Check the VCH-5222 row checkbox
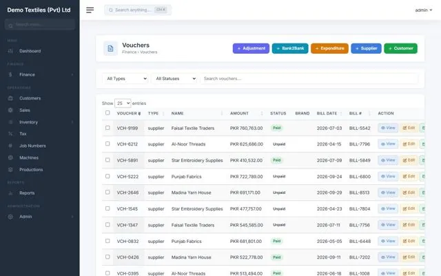The width and height of the screenshot is (441, 276). (107, 176)
